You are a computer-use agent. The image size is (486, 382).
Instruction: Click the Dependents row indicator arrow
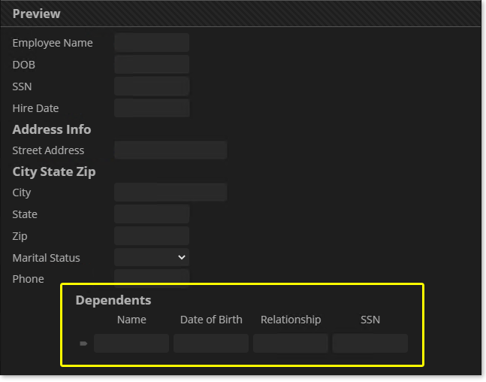[83, 344]
